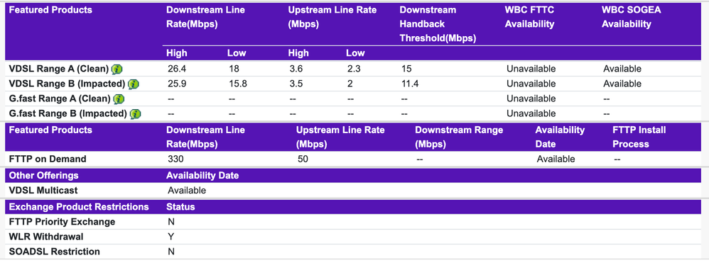This screenshot has height=265, width=709.
Task: Click the 15.8 downstream low value
Action: (x=237, y=84)
